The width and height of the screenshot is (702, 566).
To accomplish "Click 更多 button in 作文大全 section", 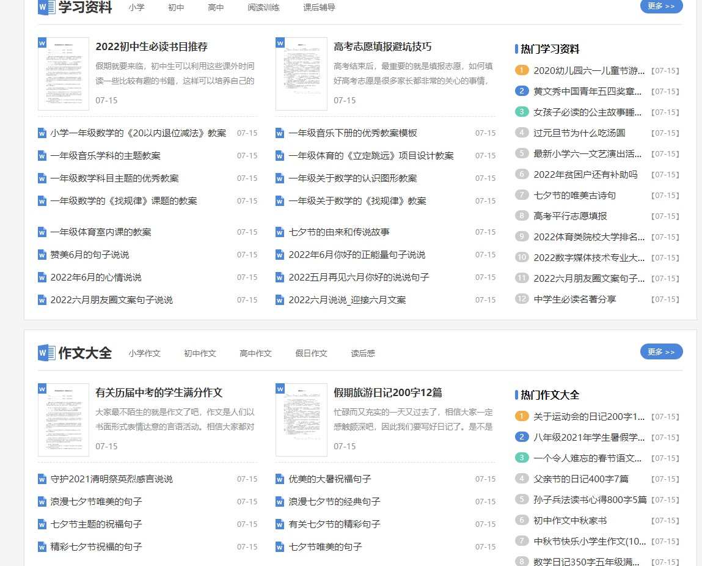I will [x=661, y=352].
